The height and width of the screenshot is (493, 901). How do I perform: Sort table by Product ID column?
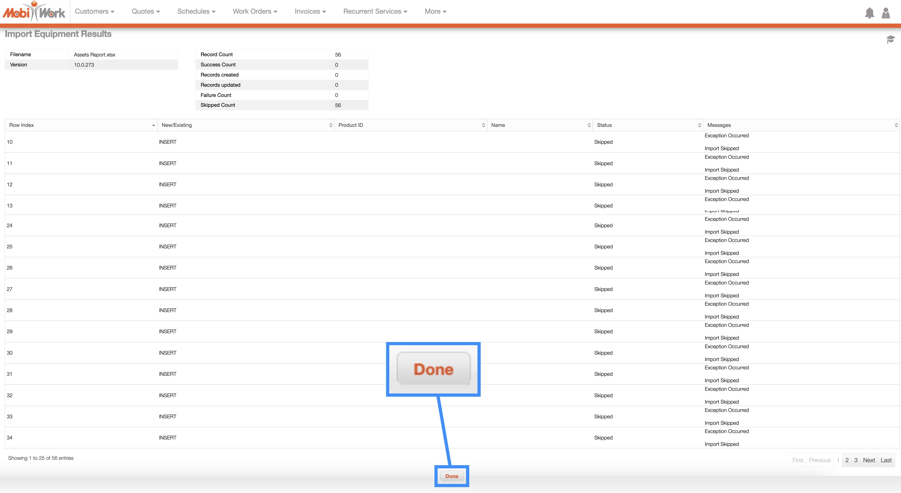483,125
